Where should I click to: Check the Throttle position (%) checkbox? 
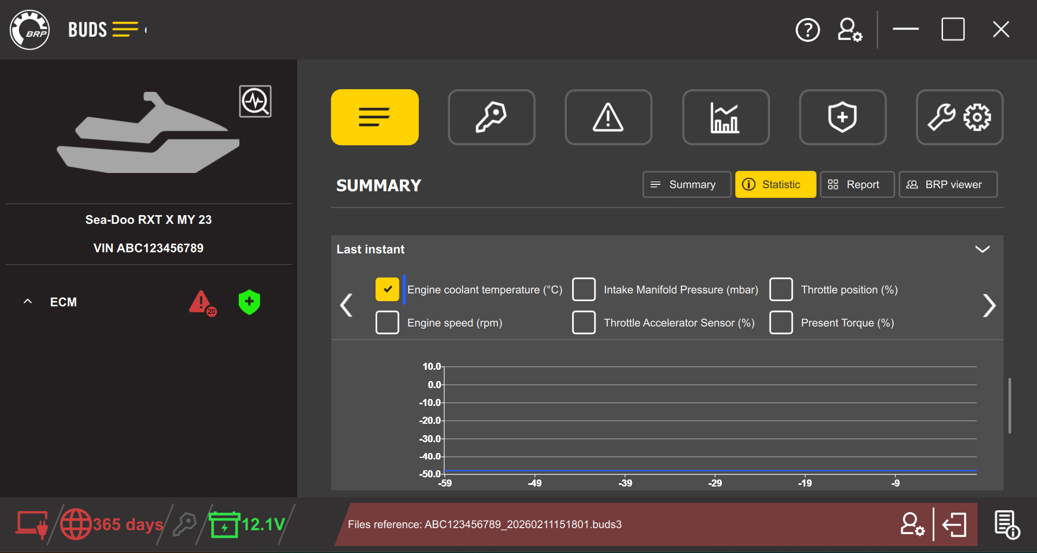pyautogui.click(x=781, y=289)
